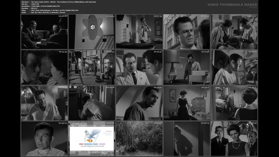
Task: Select thumbnail of figure hunched over in dark room
Action: point(92,103)
